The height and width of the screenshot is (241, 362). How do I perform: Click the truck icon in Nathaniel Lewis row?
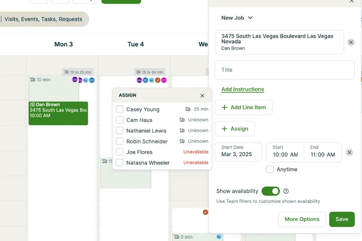pos(182,131)
